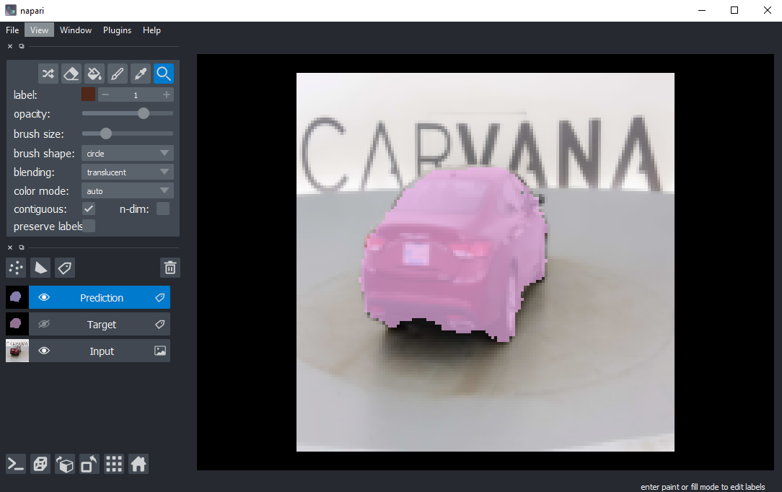
Task: Toggle grid view mode
Action: pyautogui.click(x=114, y=464)
